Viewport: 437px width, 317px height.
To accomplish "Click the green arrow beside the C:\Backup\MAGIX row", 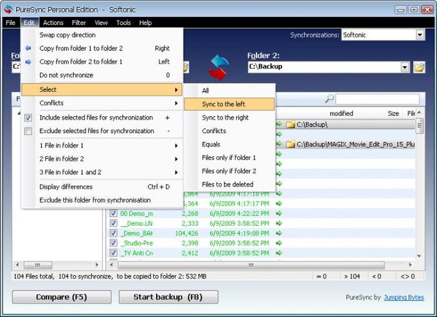I will click(279, 144).
